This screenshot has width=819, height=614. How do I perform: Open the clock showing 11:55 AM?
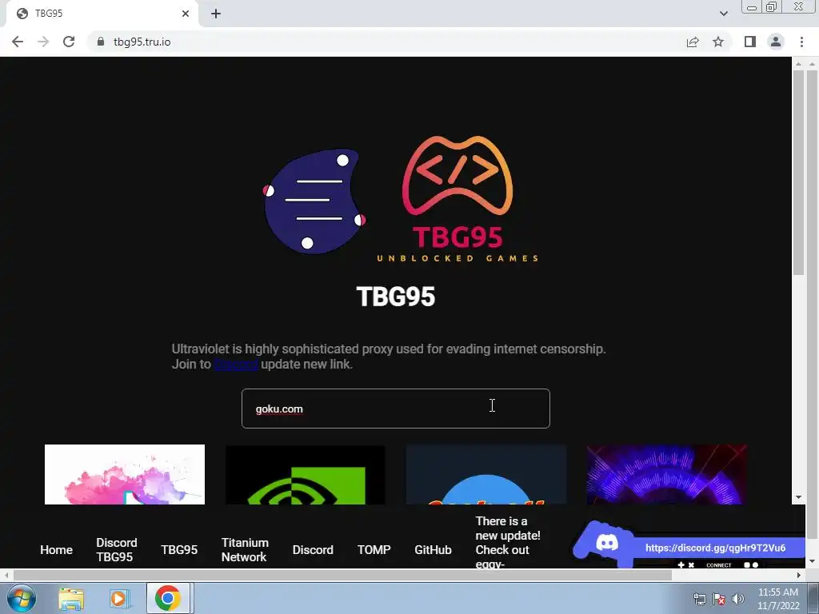click(778, 599)
